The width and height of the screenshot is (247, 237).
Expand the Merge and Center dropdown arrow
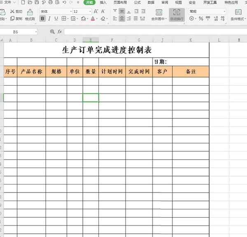[166, 19]
